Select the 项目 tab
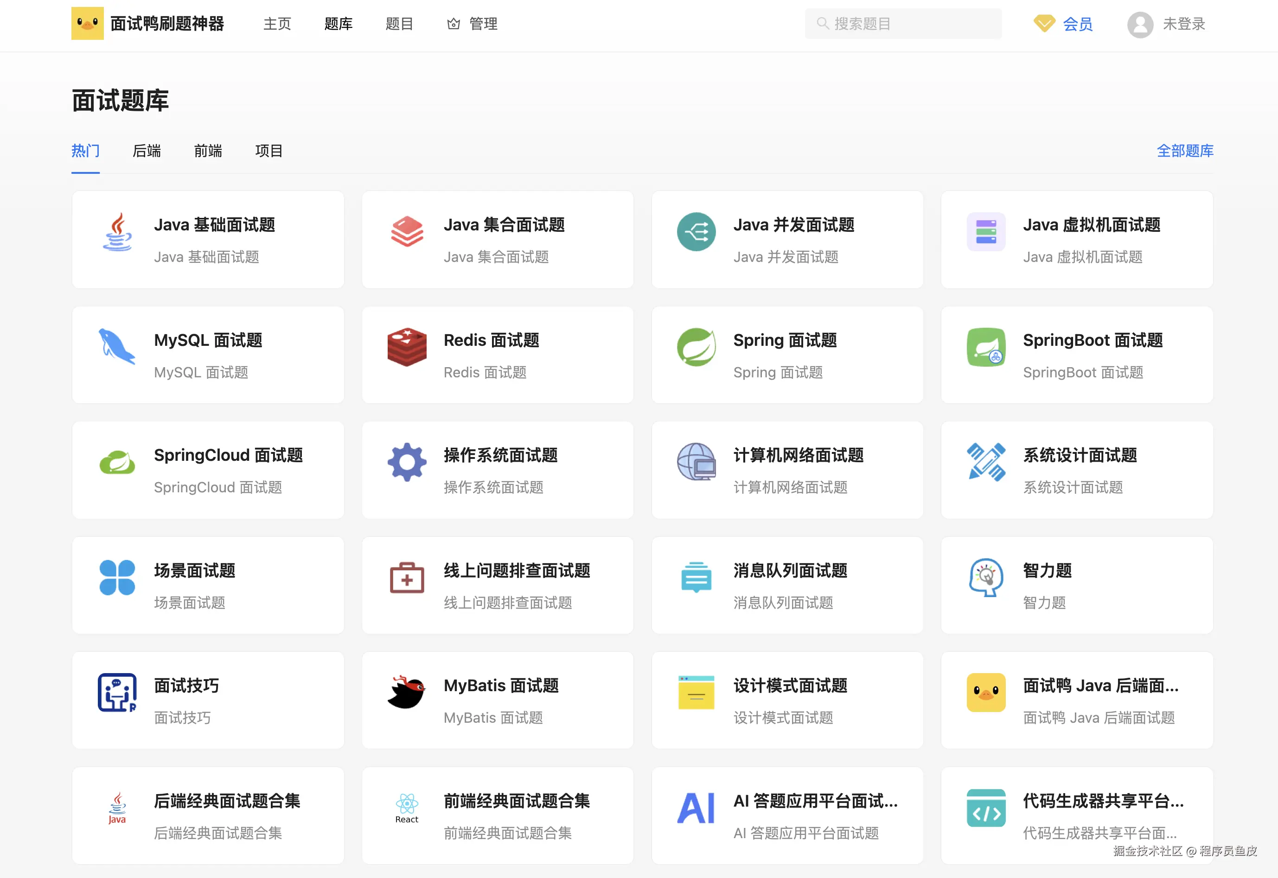Viewport: 1278px width, 878px height. coord(268,151)
